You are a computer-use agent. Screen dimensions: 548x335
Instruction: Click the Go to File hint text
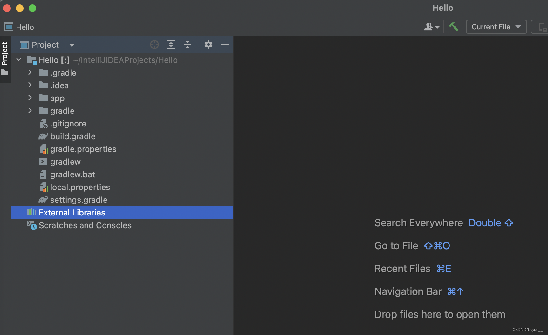pyautogui.click(x=396, y=246)
